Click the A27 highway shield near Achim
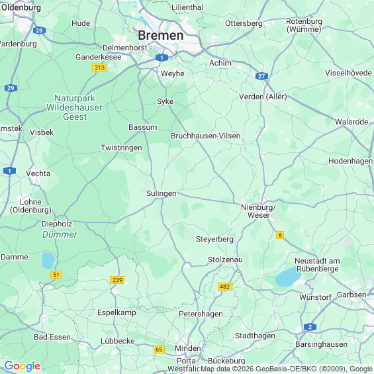 261,76
